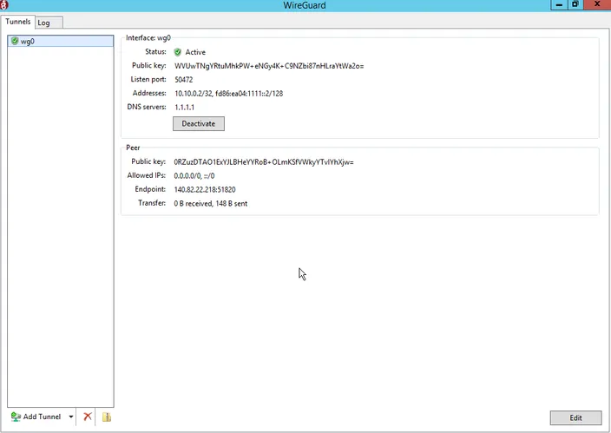Image resolution: width=611 pixels, height=433 pixels.
Task: Deactivate the wg0 tunnel
Action: 199,123
